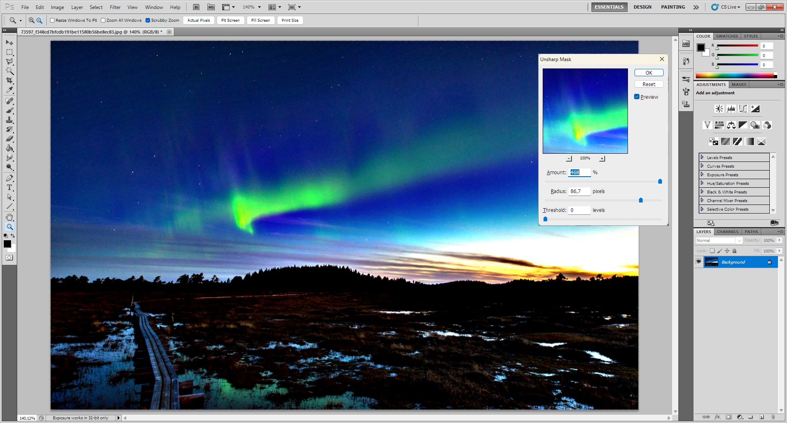The width and height of the screenshot is (787, 423).
Task: Click the Brightness/Contrast adjustment icon
Action: [x=719, y=109]
